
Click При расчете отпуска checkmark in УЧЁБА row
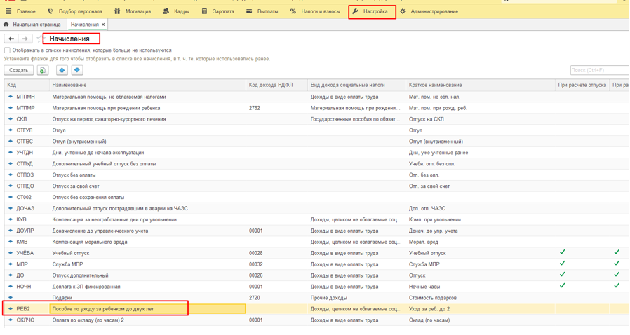coord(562,252)
